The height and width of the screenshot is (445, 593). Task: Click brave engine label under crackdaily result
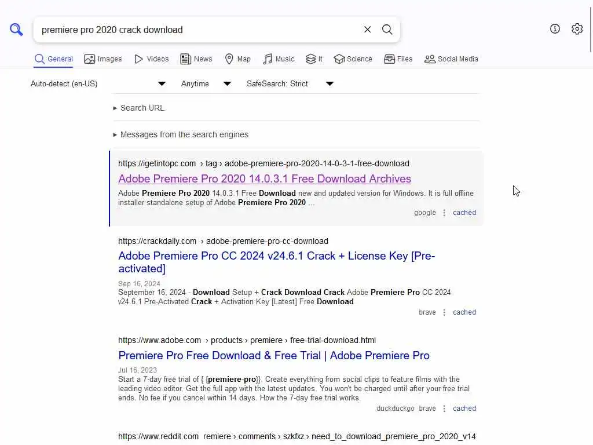[x=427, y=312]
